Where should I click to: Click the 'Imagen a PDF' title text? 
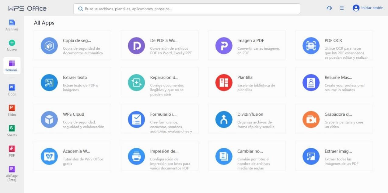coord(250,40)
